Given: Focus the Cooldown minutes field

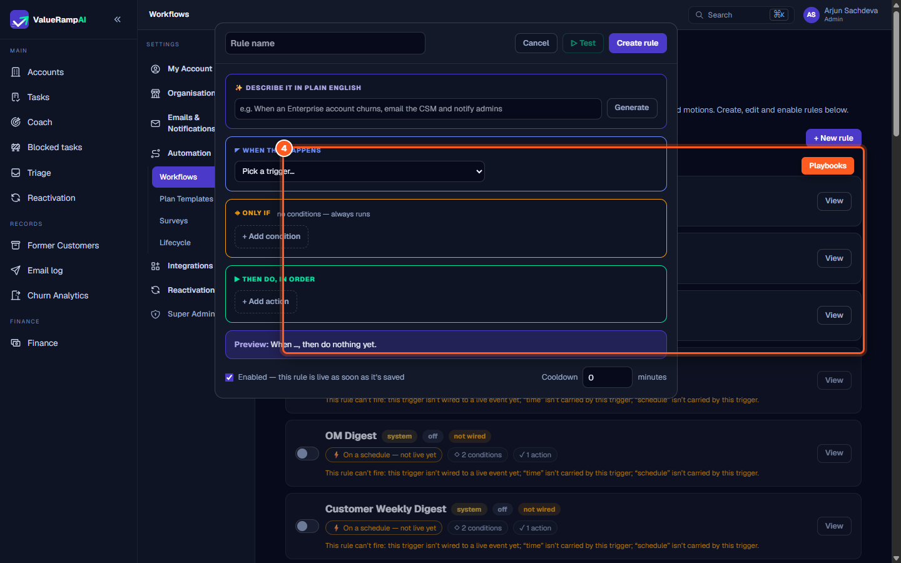Looking at the screenshot, I should (x=608, y=377).
